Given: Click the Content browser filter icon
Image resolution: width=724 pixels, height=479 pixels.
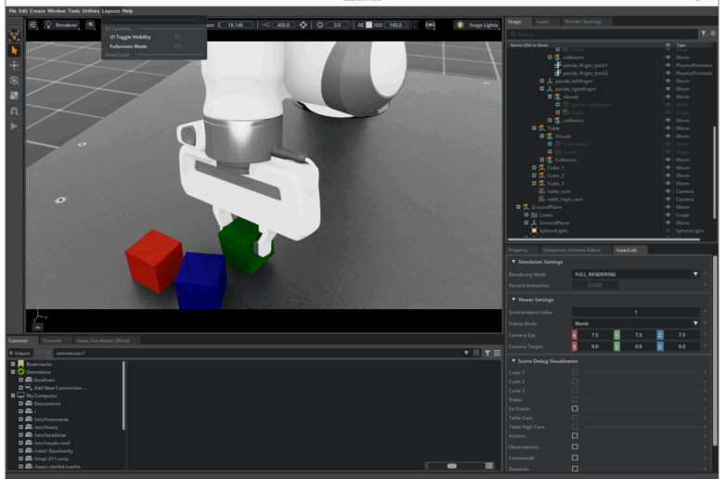Looking at the screenshot, I should pyautogui.click(x=487, y=353).
